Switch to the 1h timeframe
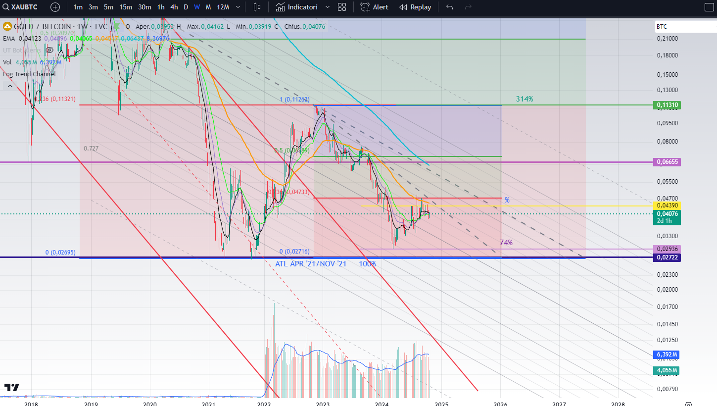The height and width of the screenshot is (406, 717). pyautogui.click(x=161, y=7)
